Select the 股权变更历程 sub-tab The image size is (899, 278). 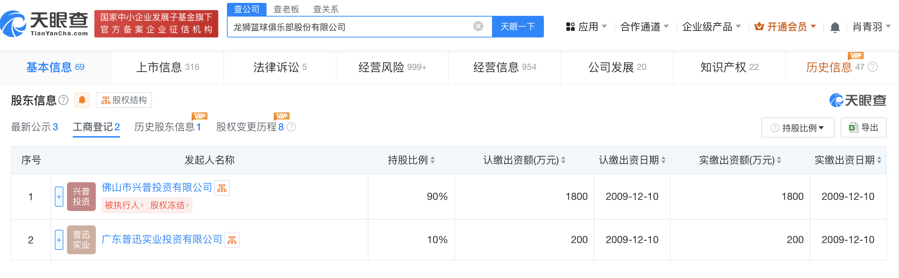pyautogui.click(x=250, y=127)
